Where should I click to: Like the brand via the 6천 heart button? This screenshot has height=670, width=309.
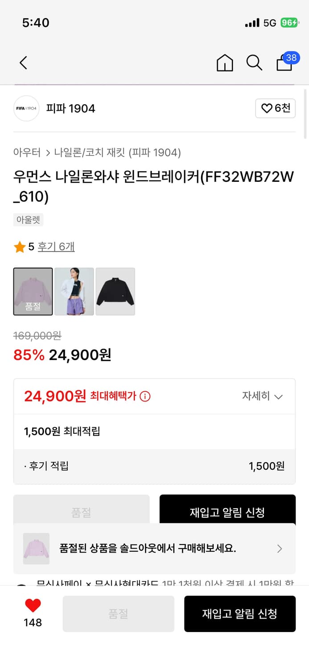(x=275, y=109)
